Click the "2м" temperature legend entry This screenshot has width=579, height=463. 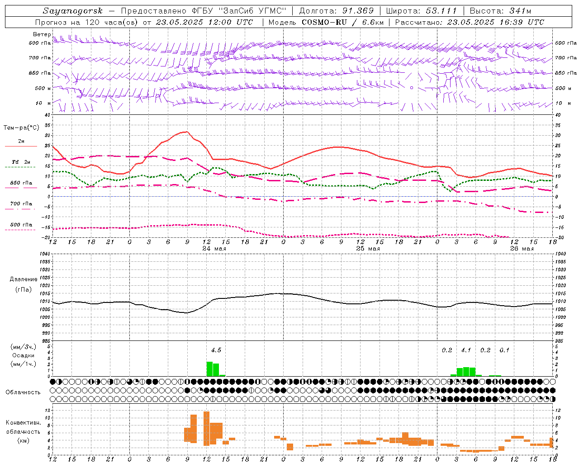pos(21,142)
